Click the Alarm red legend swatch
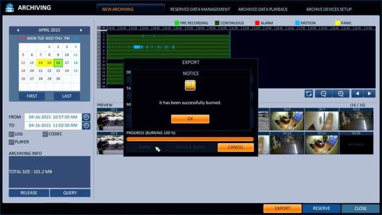This screenshot has width=382, height=215. [x=257, y=23]
